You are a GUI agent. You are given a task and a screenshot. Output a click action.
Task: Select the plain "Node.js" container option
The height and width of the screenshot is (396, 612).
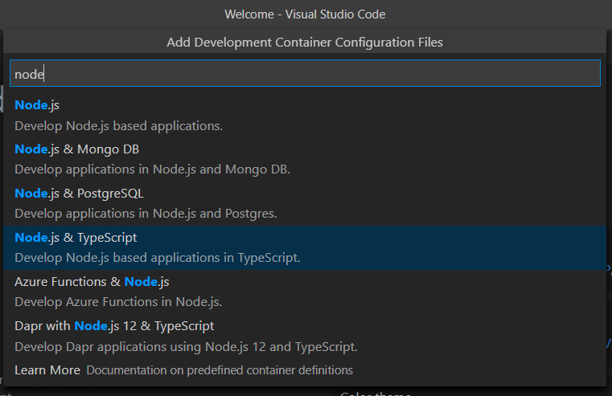coord(305,116)
